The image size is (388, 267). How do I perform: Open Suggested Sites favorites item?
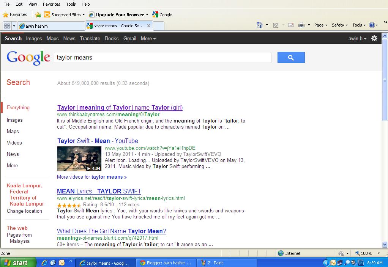[64, 14]
